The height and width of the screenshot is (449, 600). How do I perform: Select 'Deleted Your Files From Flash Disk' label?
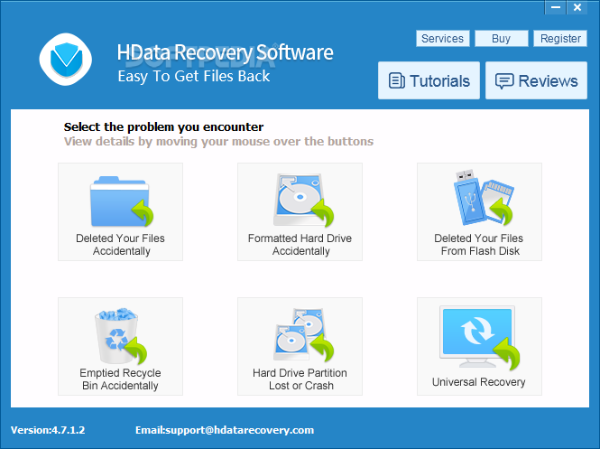point(479,245)
